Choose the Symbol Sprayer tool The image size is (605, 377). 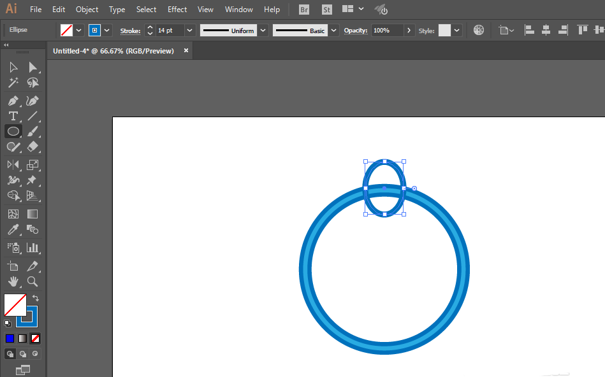pos(13,248)
